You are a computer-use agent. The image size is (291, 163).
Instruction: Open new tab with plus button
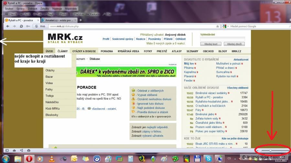(x=81, y=20)
